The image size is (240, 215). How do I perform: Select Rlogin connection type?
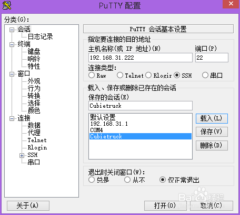coord(148,75)
